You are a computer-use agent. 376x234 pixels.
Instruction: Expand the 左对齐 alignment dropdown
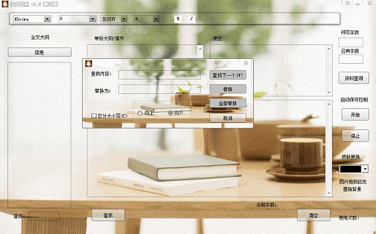(124, 19)
